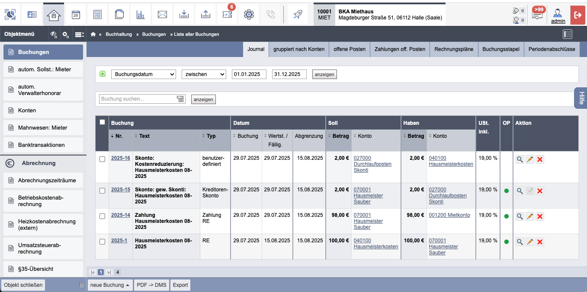
Task: Click the column layout icon at right of breadcrumb bar
Action: coord(567,34)
